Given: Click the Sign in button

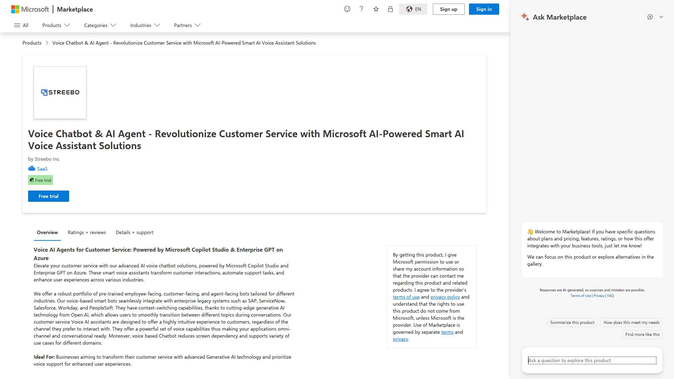Looking at the screenshot, I should pos(484,9).
